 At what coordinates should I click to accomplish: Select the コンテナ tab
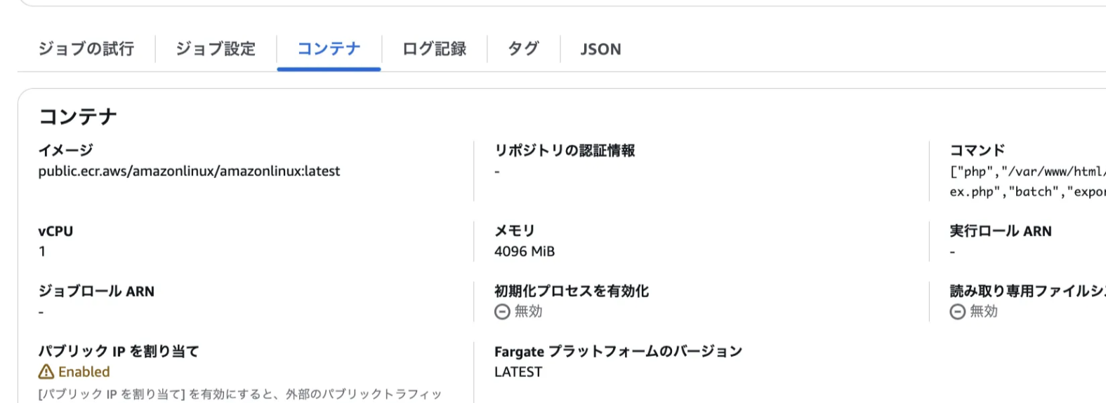[329, 49]
